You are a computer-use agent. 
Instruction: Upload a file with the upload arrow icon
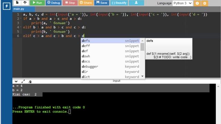point(25,2)
